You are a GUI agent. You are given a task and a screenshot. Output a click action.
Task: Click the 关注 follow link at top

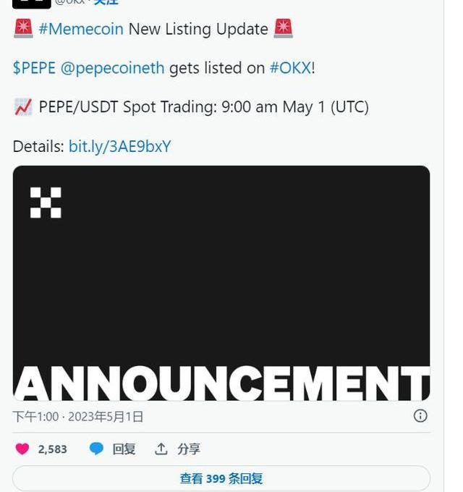106,3
